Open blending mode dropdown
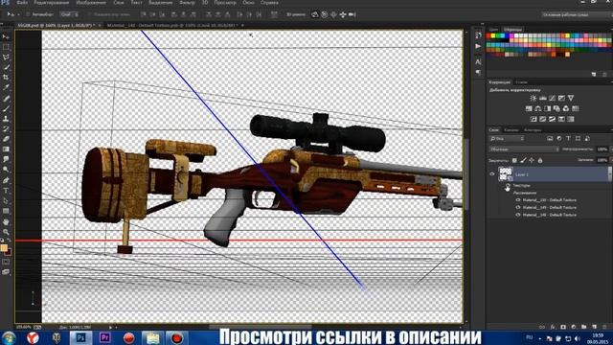 (x=524, y=149)
